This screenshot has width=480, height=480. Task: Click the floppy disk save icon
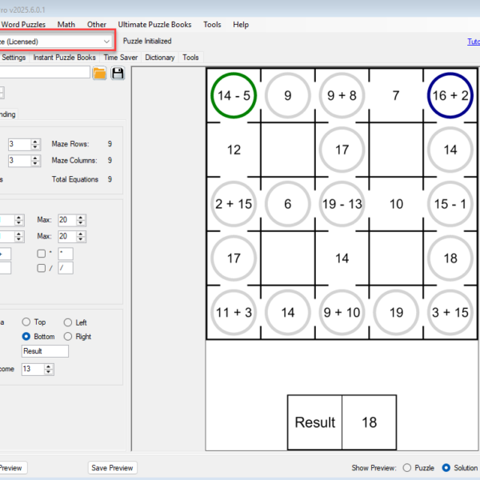point(118,74)
